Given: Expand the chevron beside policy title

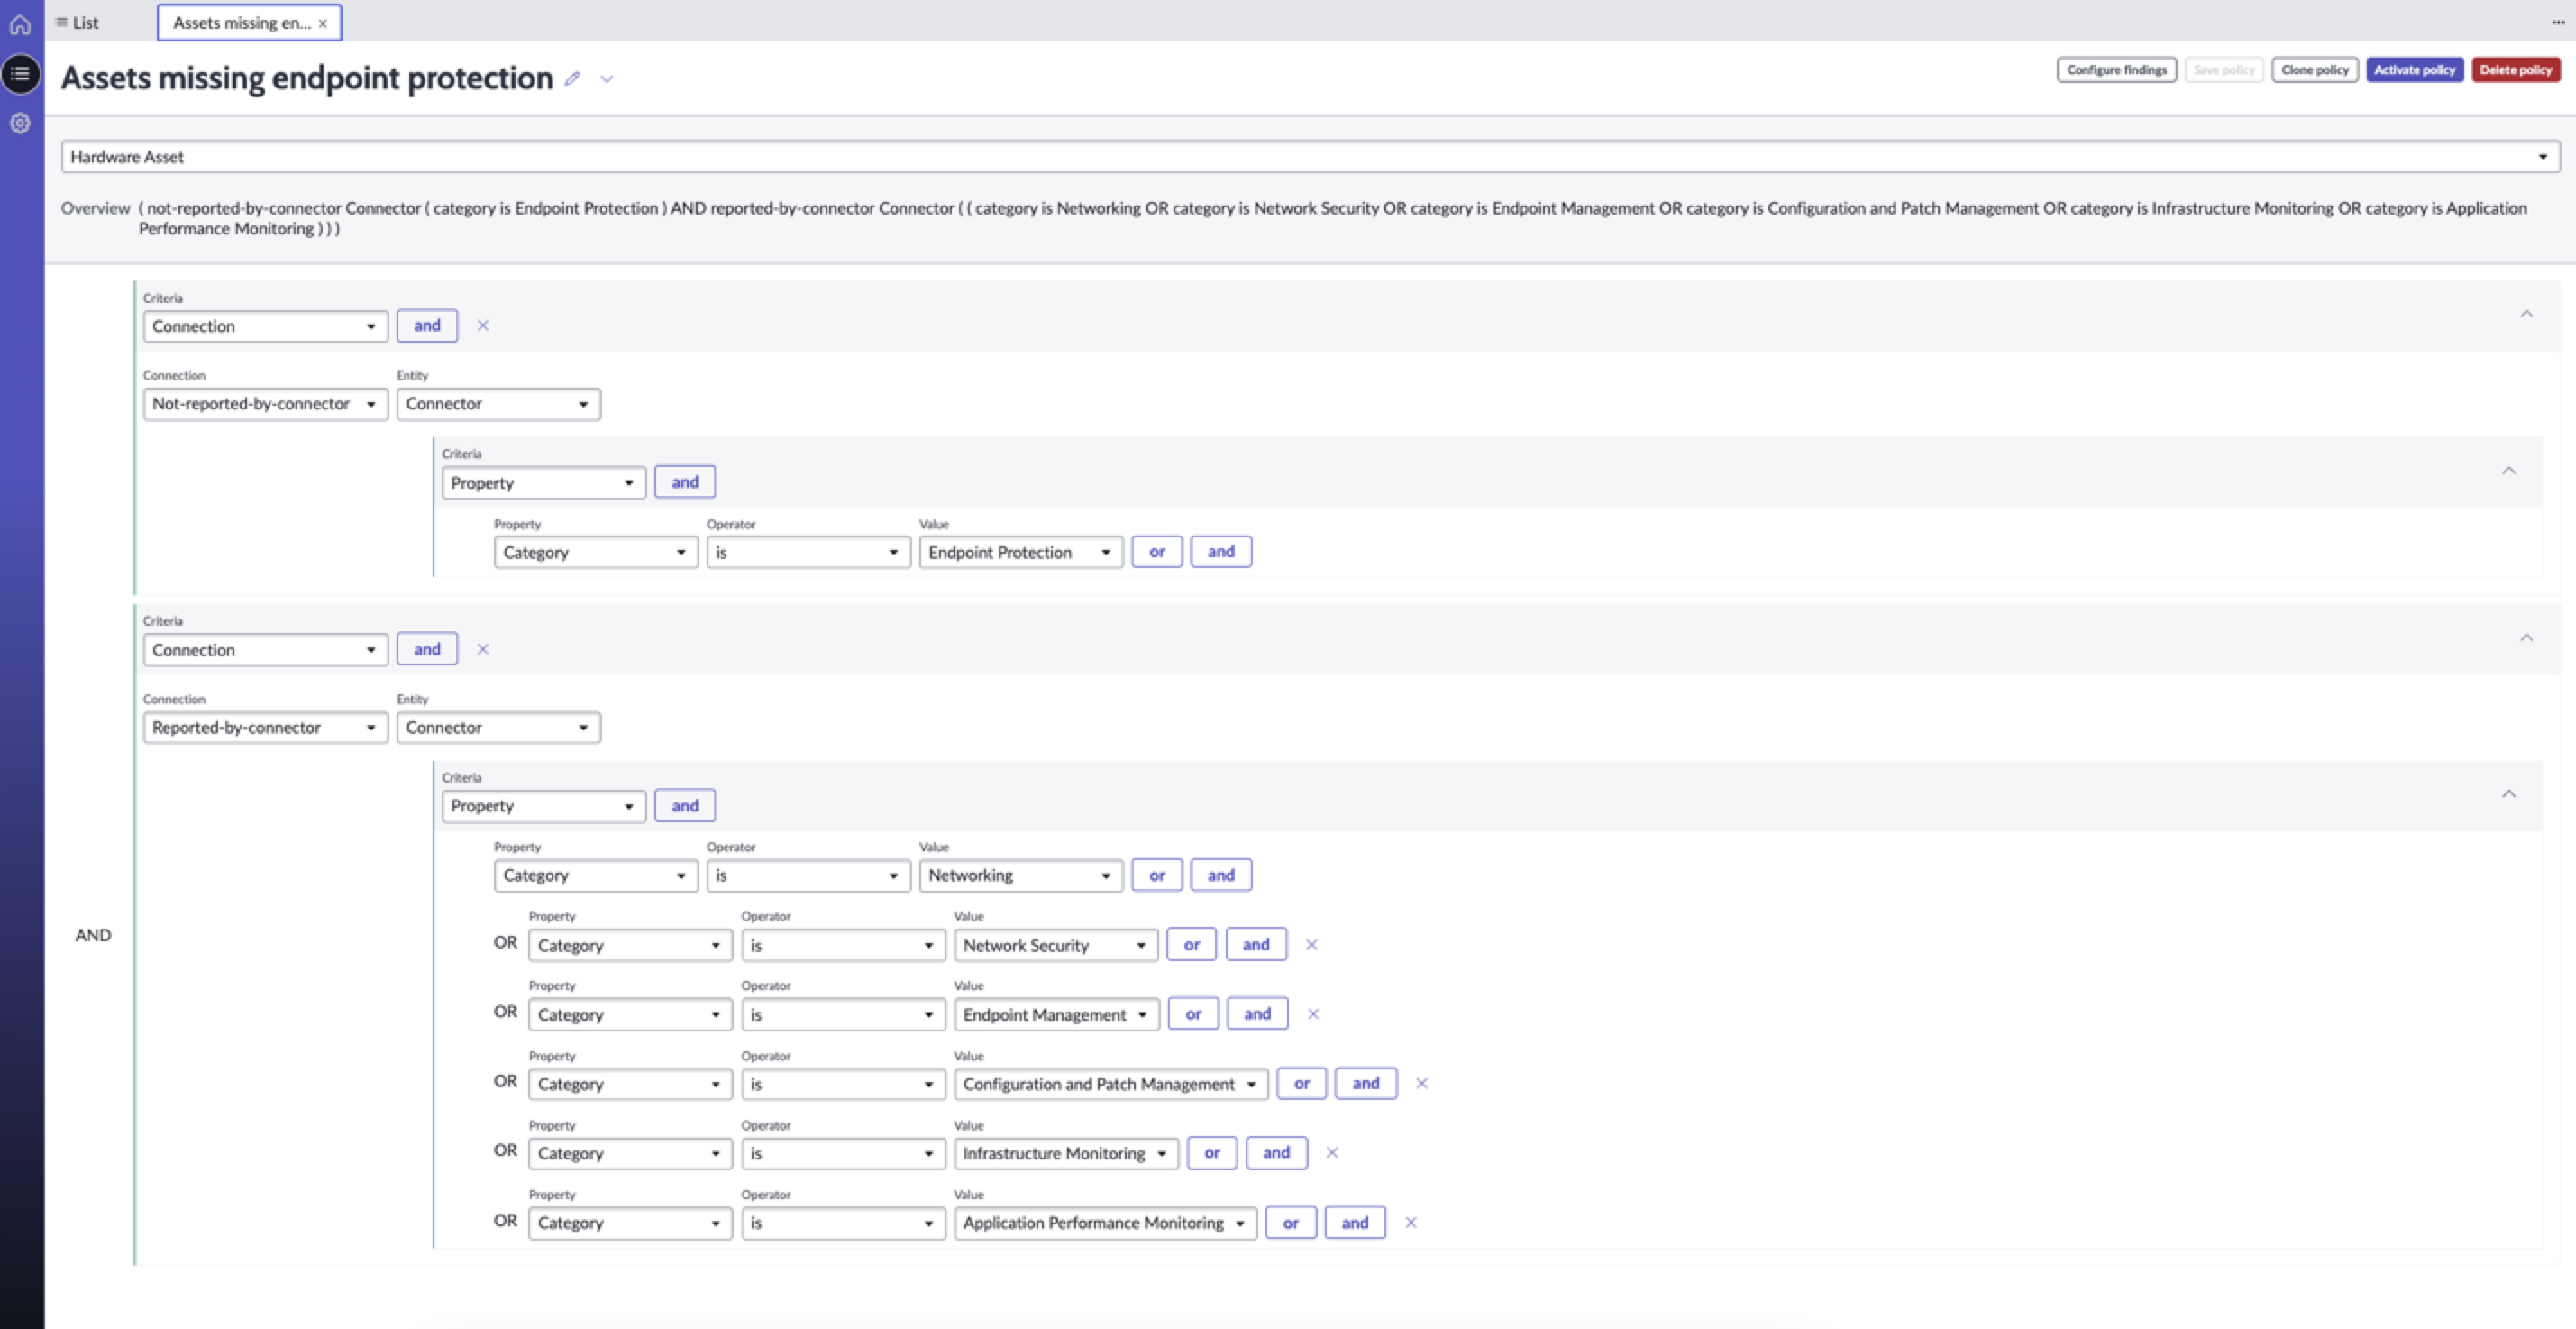Looking at the screenshot, I should (607, 79).
